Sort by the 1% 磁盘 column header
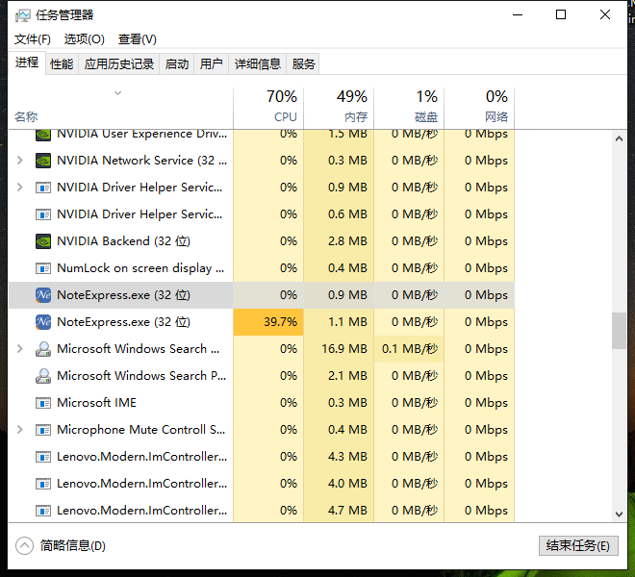Screen dimensions: 635x577 (x=409, y=107)
